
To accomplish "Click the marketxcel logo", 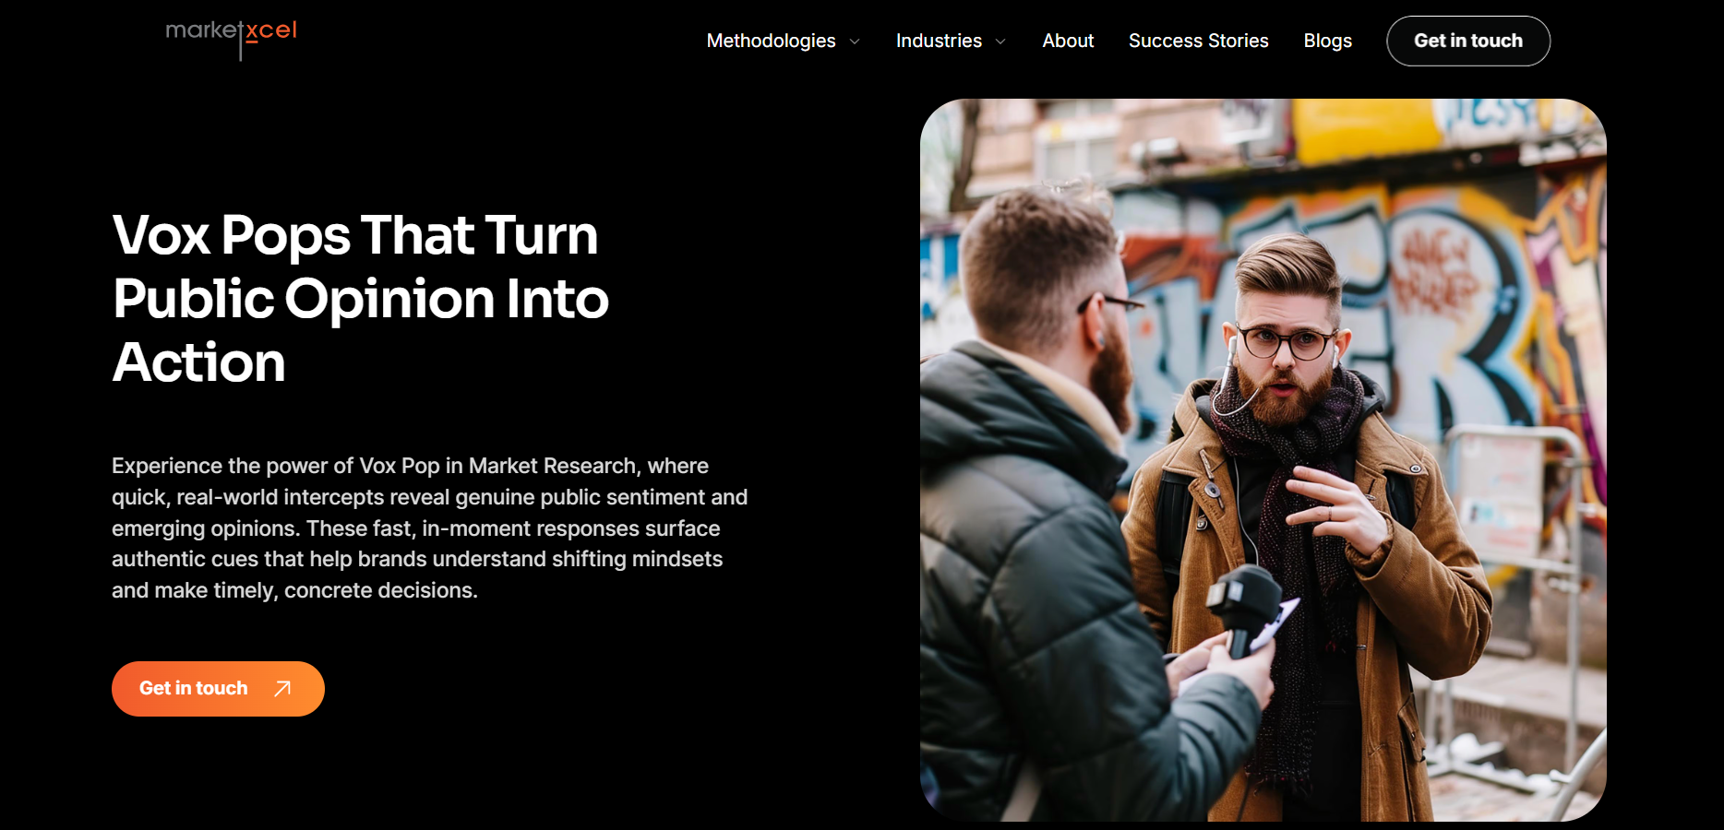I will (x=230, y=35).
